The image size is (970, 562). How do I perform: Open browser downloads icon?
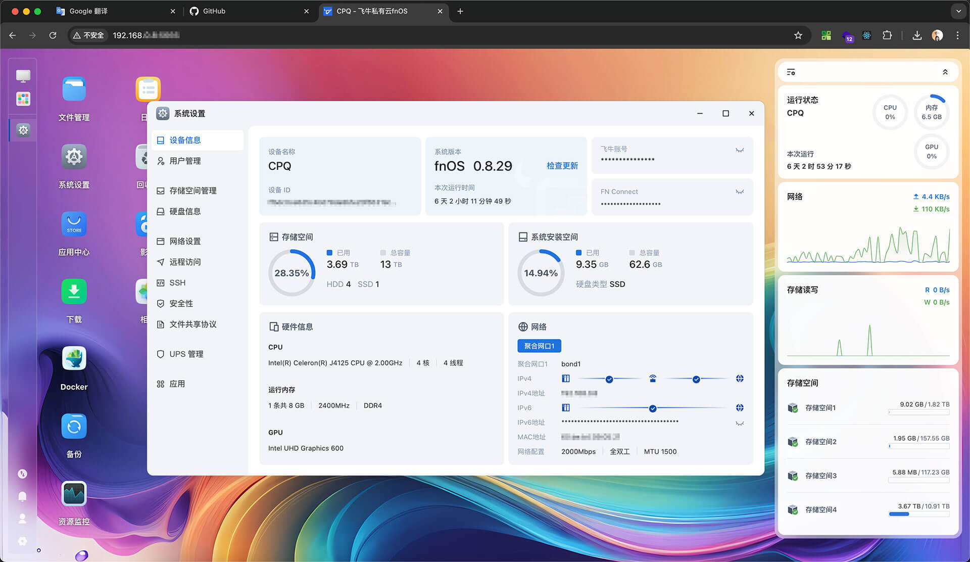tap(917, 35)
